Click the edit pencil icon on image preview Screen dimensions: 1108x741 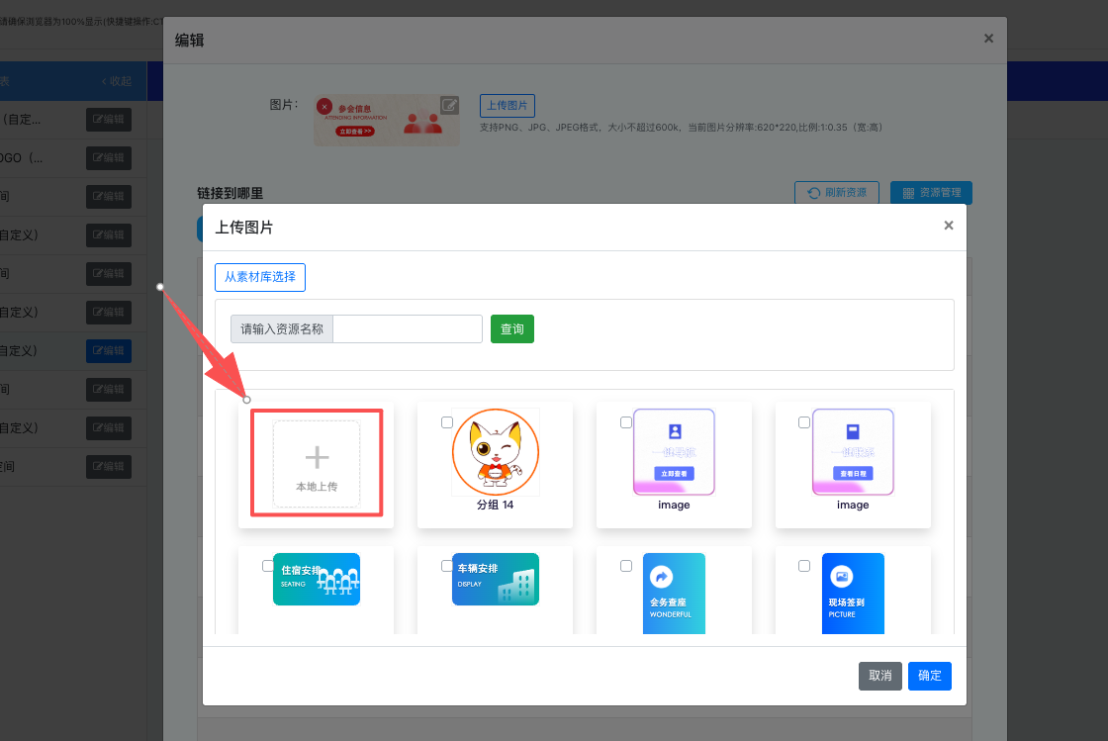449,105
